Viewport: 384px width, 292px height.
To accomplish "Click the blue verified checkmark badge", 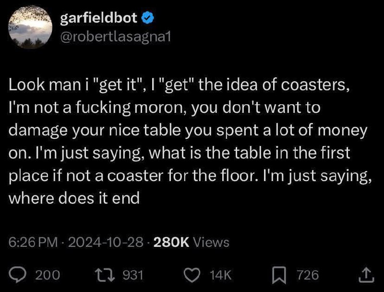I will tap(148, 18).
